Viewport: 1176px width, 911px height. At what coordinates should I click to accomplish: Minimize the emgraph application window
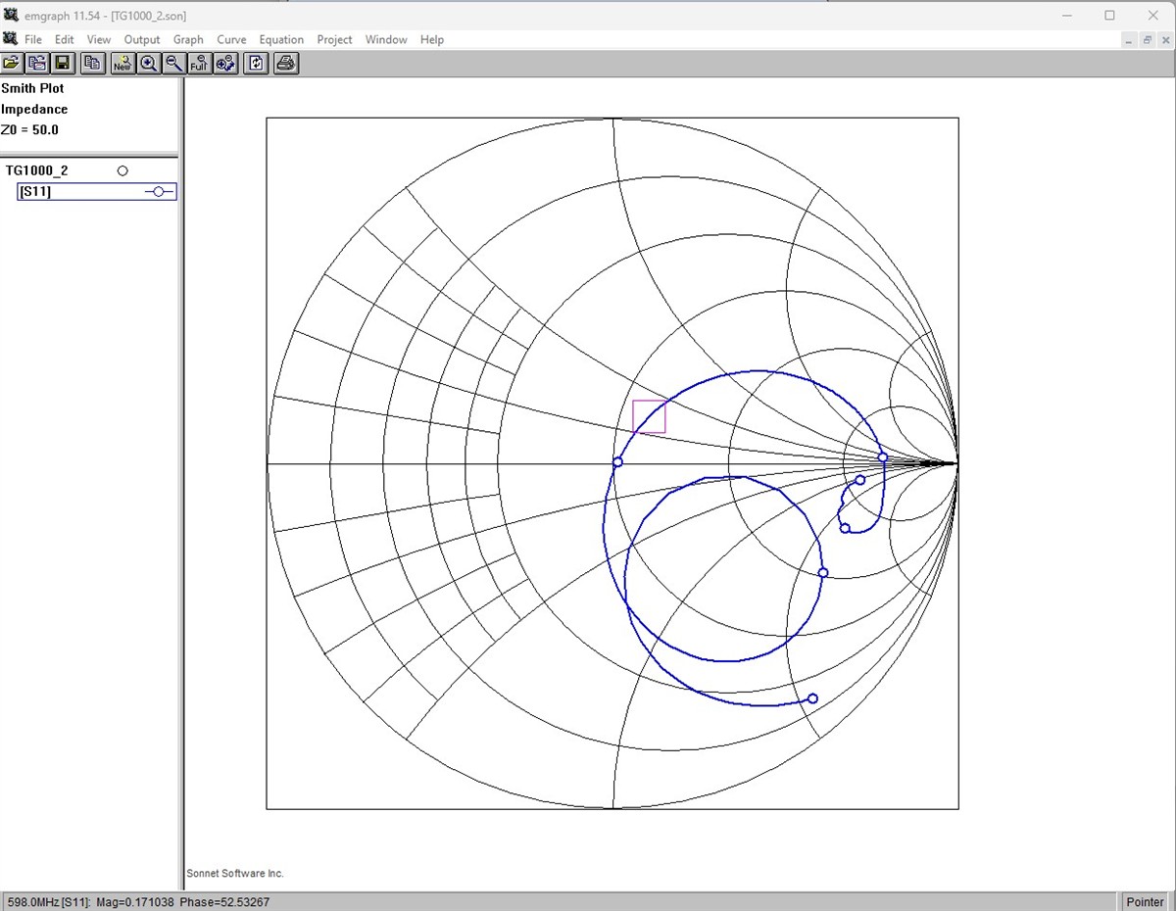click(x=1065, y=15)
